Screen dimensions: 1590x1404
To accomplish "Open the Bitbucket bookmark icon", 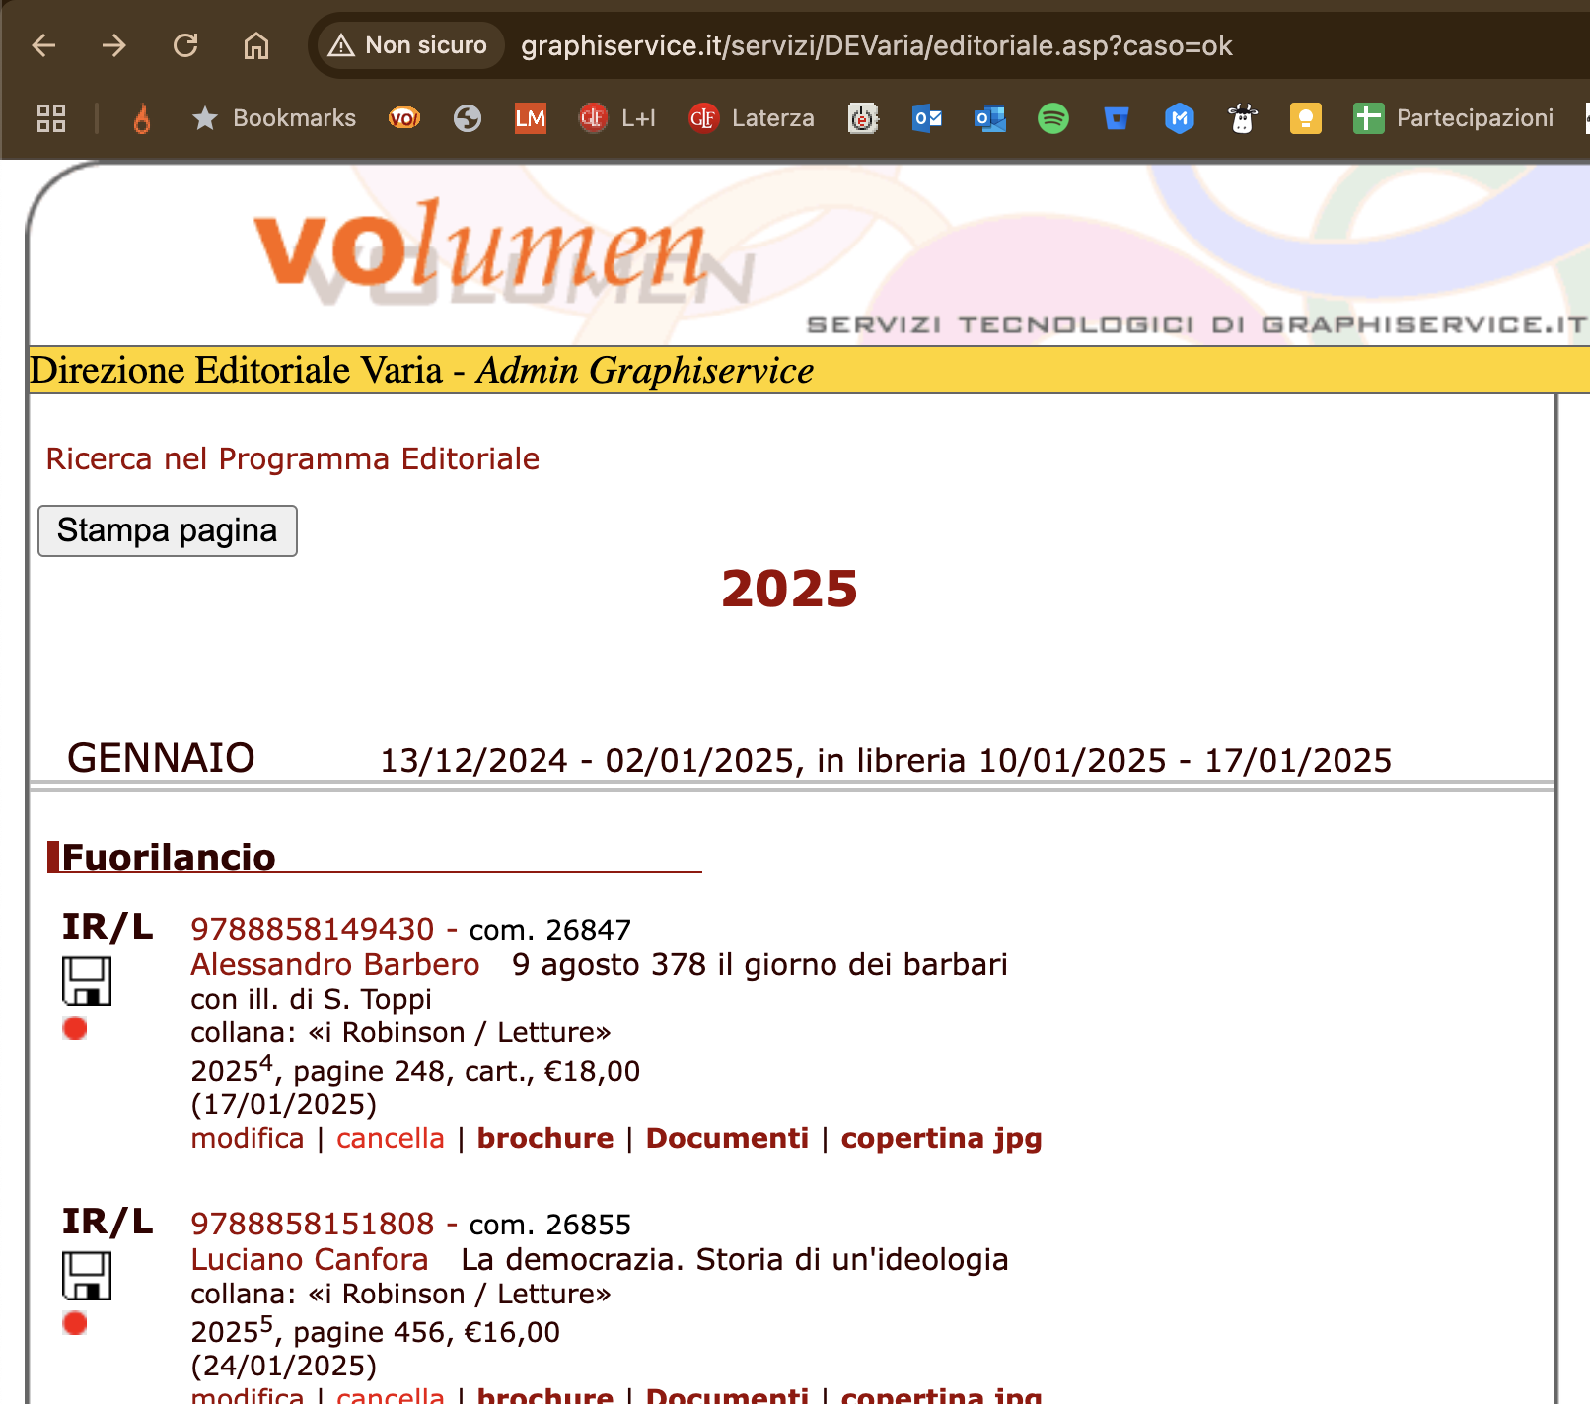I will click(x=1116, y=118).
